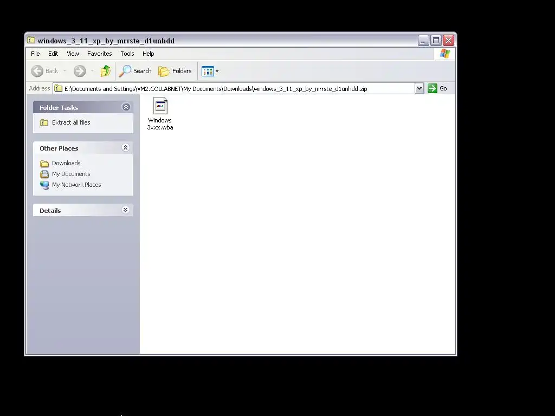Image resolution: width=555 pixels, height=416 pixels.
Task: Open the Edit menu
Action: (53, 54)
